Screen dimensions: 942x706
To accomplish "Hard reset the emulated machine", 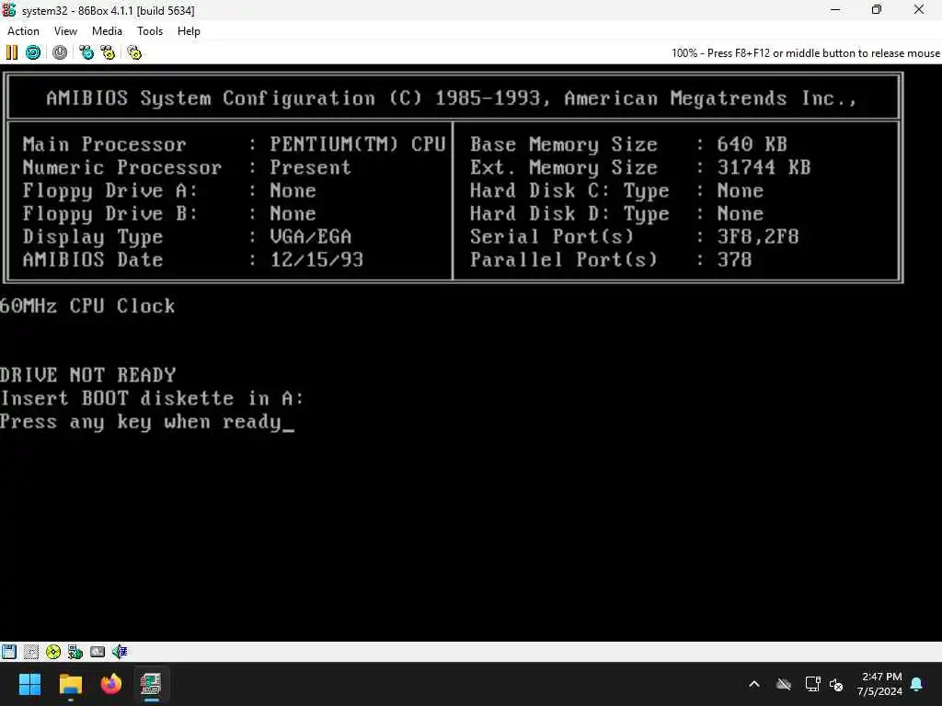I will click(33, 52).
